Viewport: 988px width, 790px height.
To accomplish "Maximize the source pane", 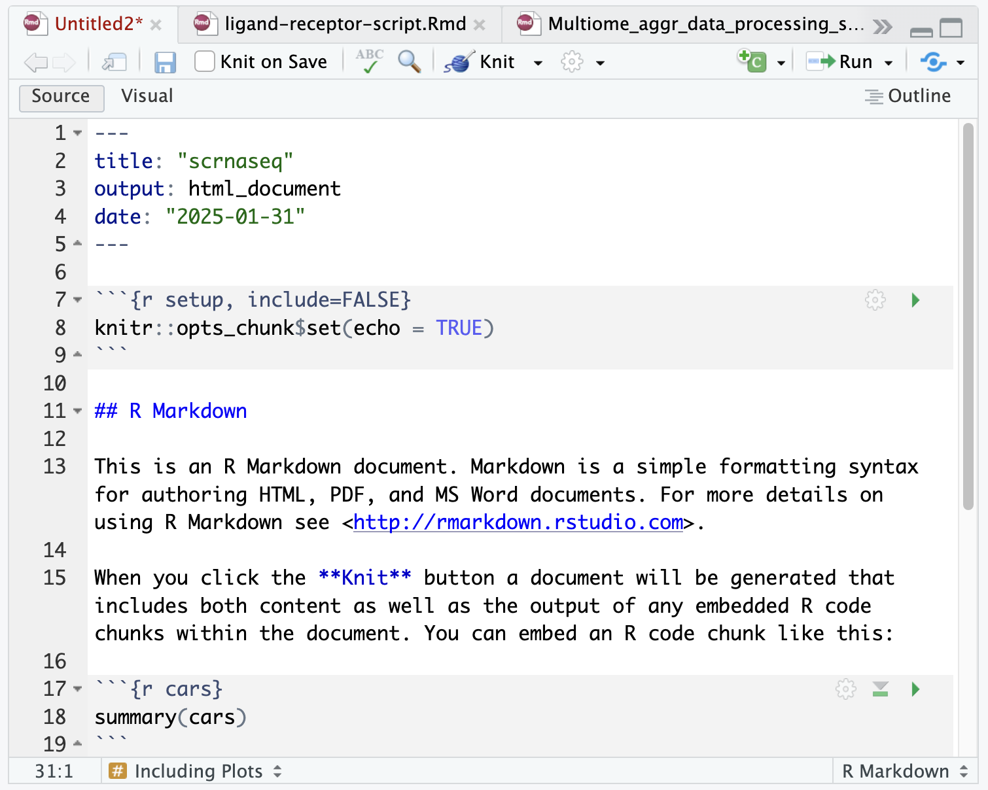I will click(x=951, y=27).
